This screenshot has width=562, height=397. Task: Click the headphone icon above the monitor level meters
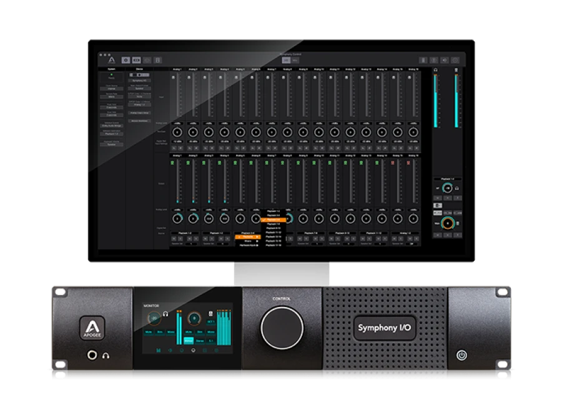click(x=435, y=70)
